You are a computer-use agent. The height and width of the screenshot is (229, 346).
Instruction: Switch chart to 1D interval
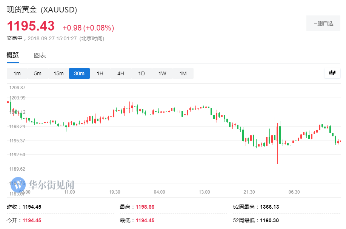(x=141, y=73)
